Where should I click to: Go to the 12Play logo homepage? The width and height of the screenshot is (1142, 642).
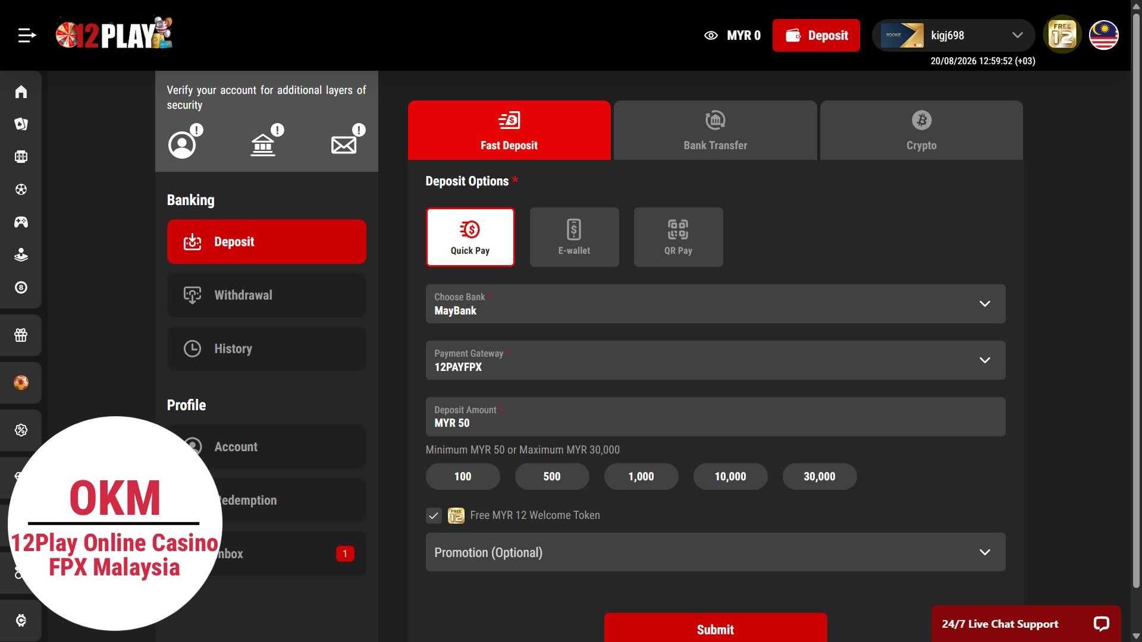click(x=114, y=34)
